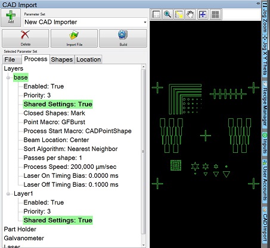Click the vertical scrollbar thumb in tree

coord(144,152)
